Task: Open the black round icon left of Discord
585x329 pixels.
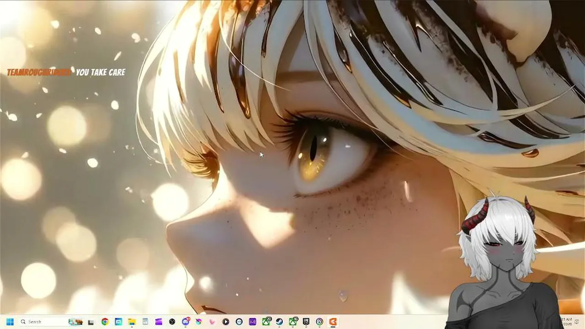Action: click(x=172, y=322)
